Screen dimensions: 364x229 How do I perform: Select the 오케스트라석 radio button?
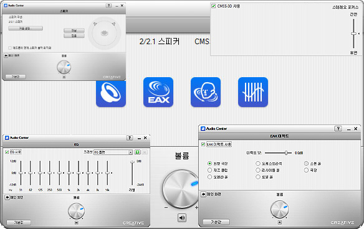click(258, 164)
